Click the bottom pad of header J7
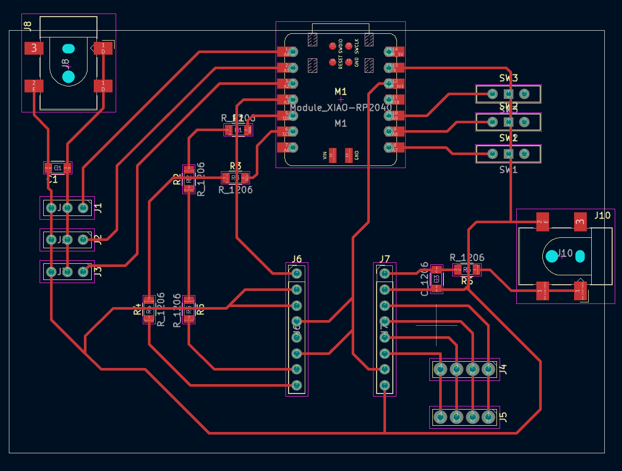The image size is (622, 471). click(384, 385)
